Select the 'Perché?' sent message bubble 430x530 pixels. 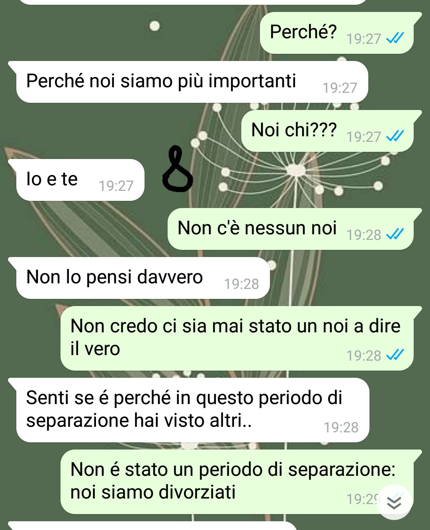pos(337,33)
